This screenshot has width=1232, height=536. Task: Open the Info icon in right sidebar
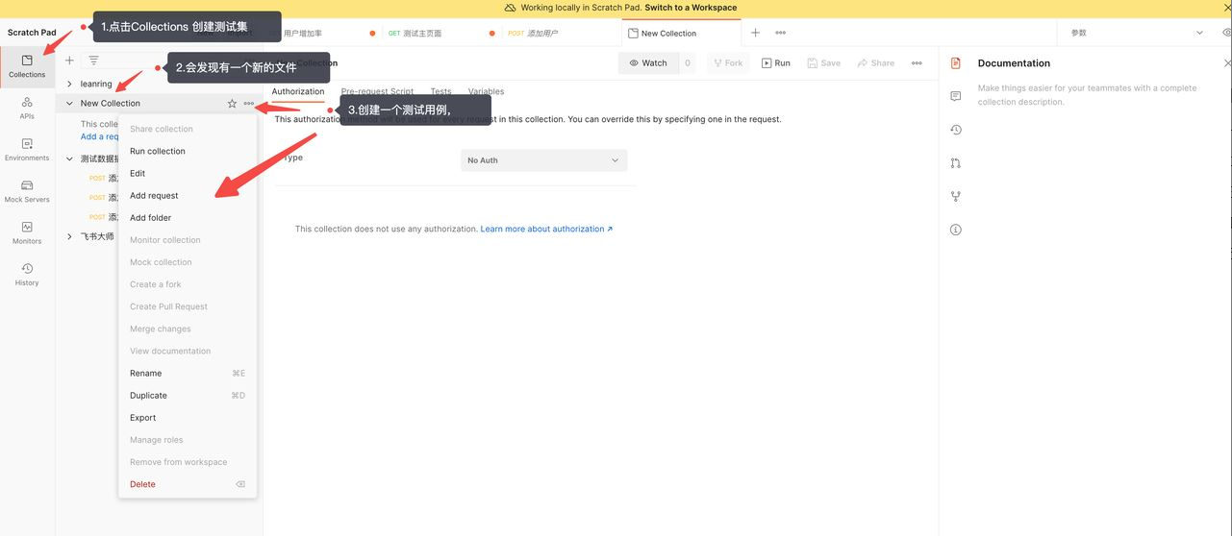click(x=955, y=230)
